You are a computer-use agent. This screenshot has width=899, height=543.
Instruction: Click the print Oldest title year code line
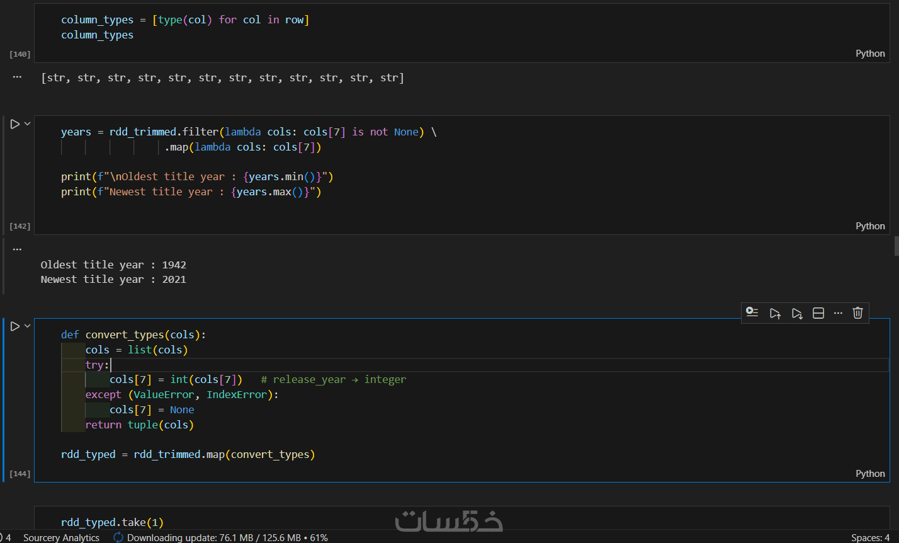(197, 176)
